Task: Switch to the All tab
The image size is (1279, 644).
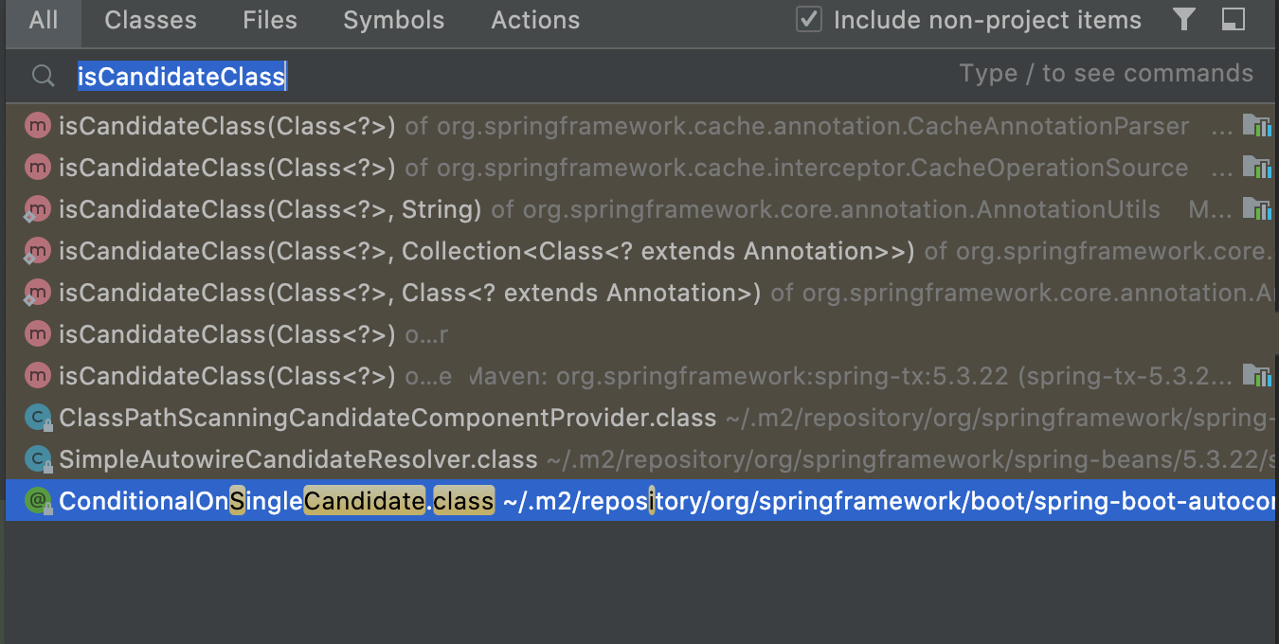Action: [x=44, y=21]
